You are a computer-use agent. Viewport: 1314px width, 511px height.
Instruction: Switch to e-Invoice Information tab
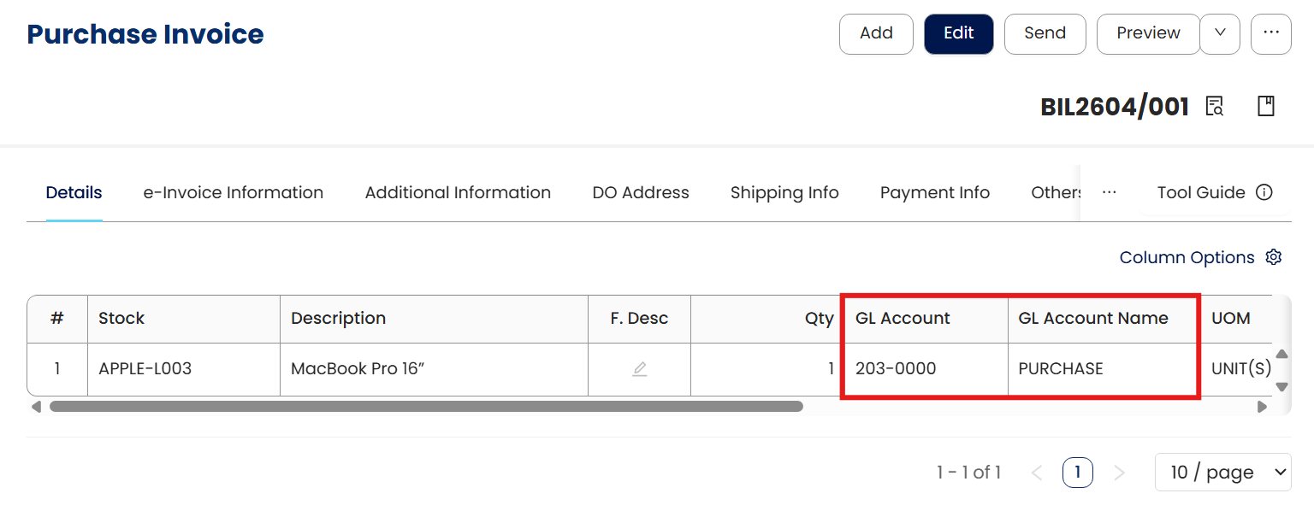click(233, 192)
